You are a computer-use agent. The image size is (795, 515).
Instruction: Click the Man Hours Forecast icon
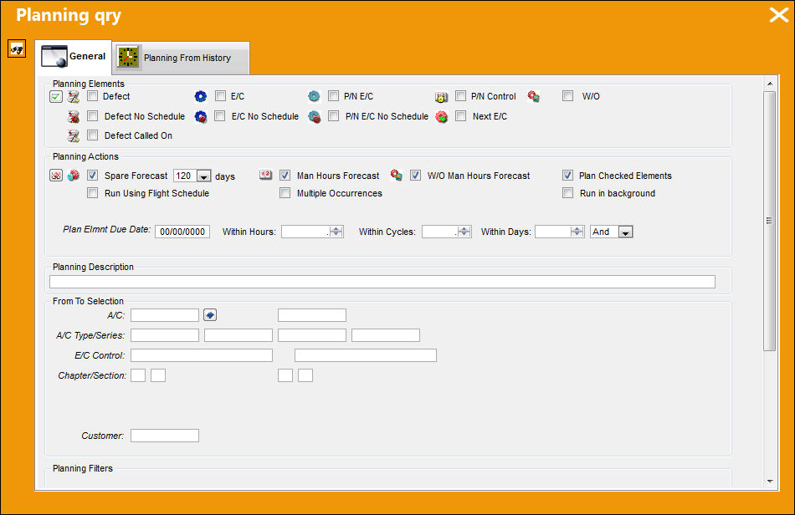(x=265, y=175)
